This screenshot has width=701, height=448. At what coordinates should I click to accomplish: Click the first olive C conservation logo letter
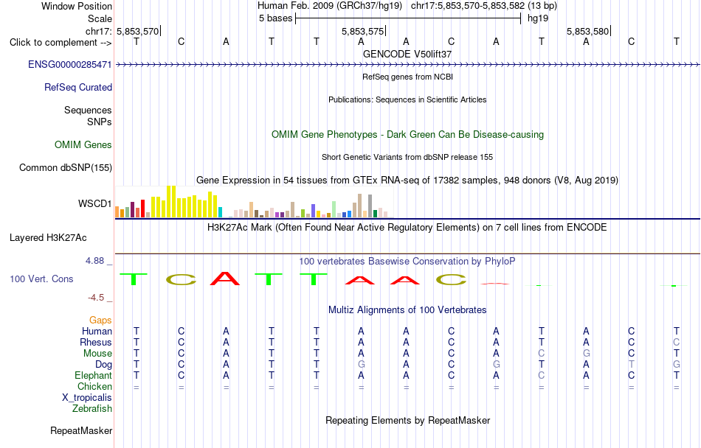(181, 280)
